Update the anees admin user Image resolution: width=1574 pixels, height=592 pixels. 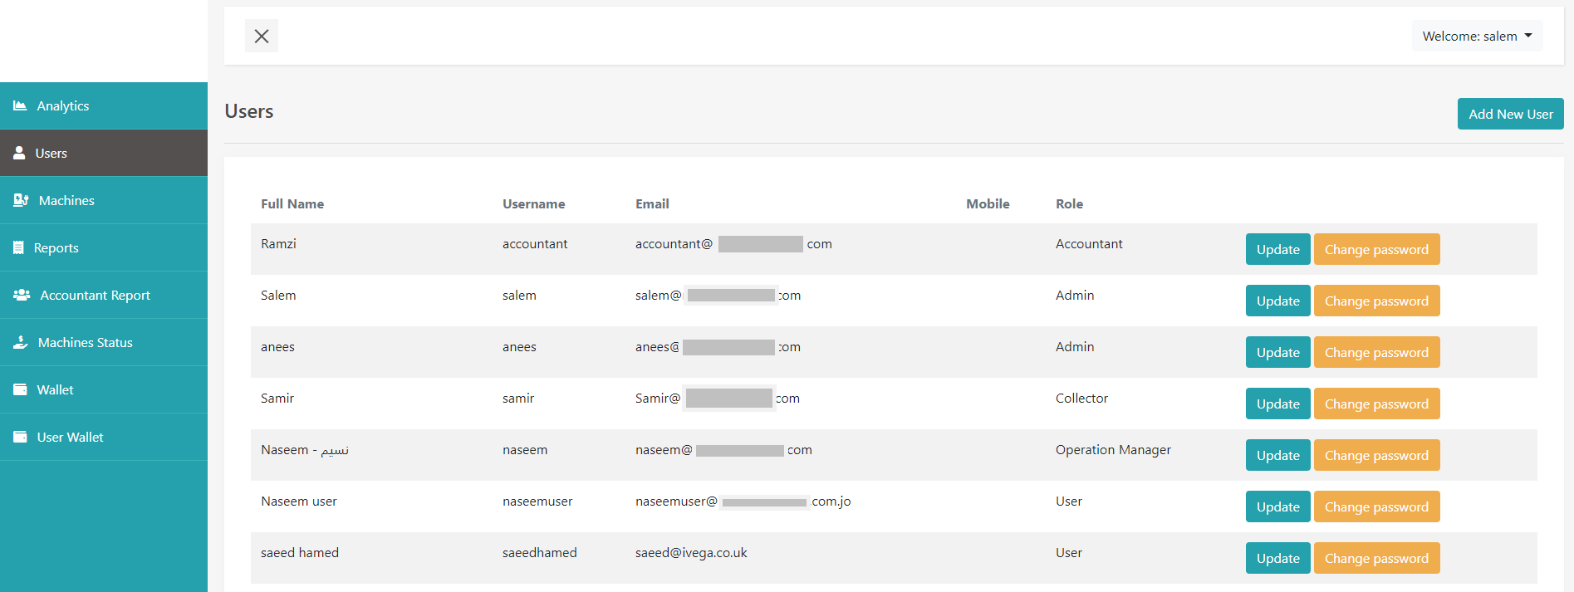coord(1277,352)
